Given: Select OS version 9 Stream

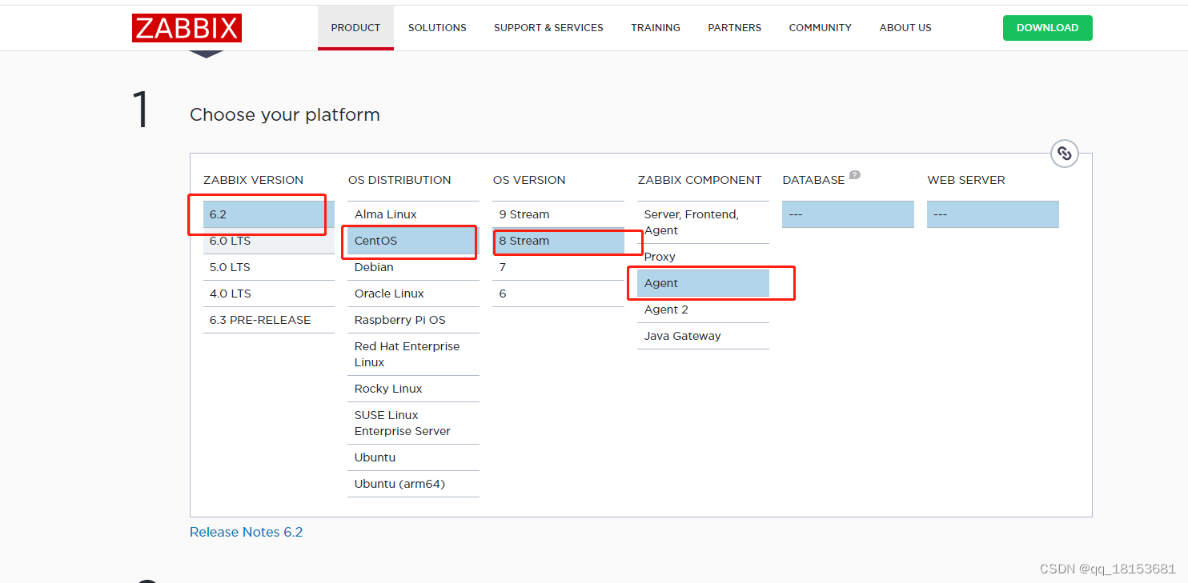Looking at the screenshot, I should [559, 214].
